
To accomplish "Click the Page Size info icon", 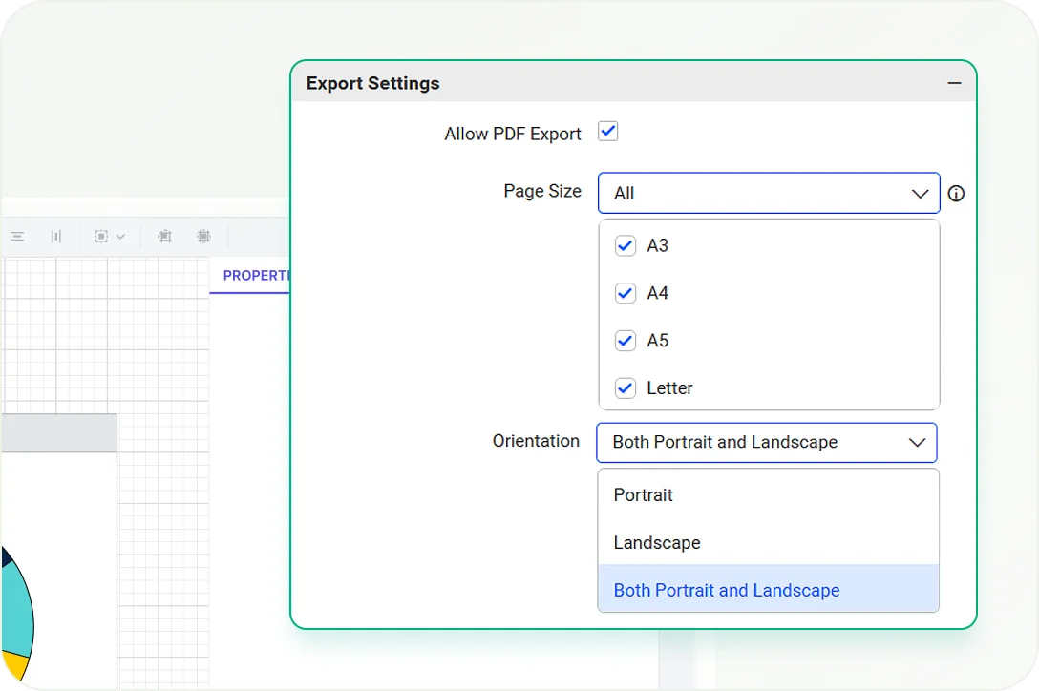I will (x=956, y=194).
